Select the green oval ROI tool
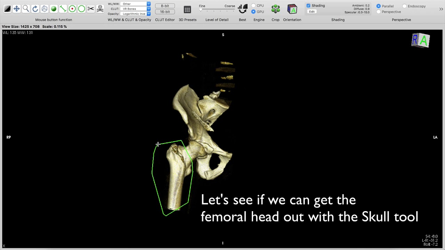The width and height of the screenshot is (445, 250). pyautogui.click(x=81, y=9)
